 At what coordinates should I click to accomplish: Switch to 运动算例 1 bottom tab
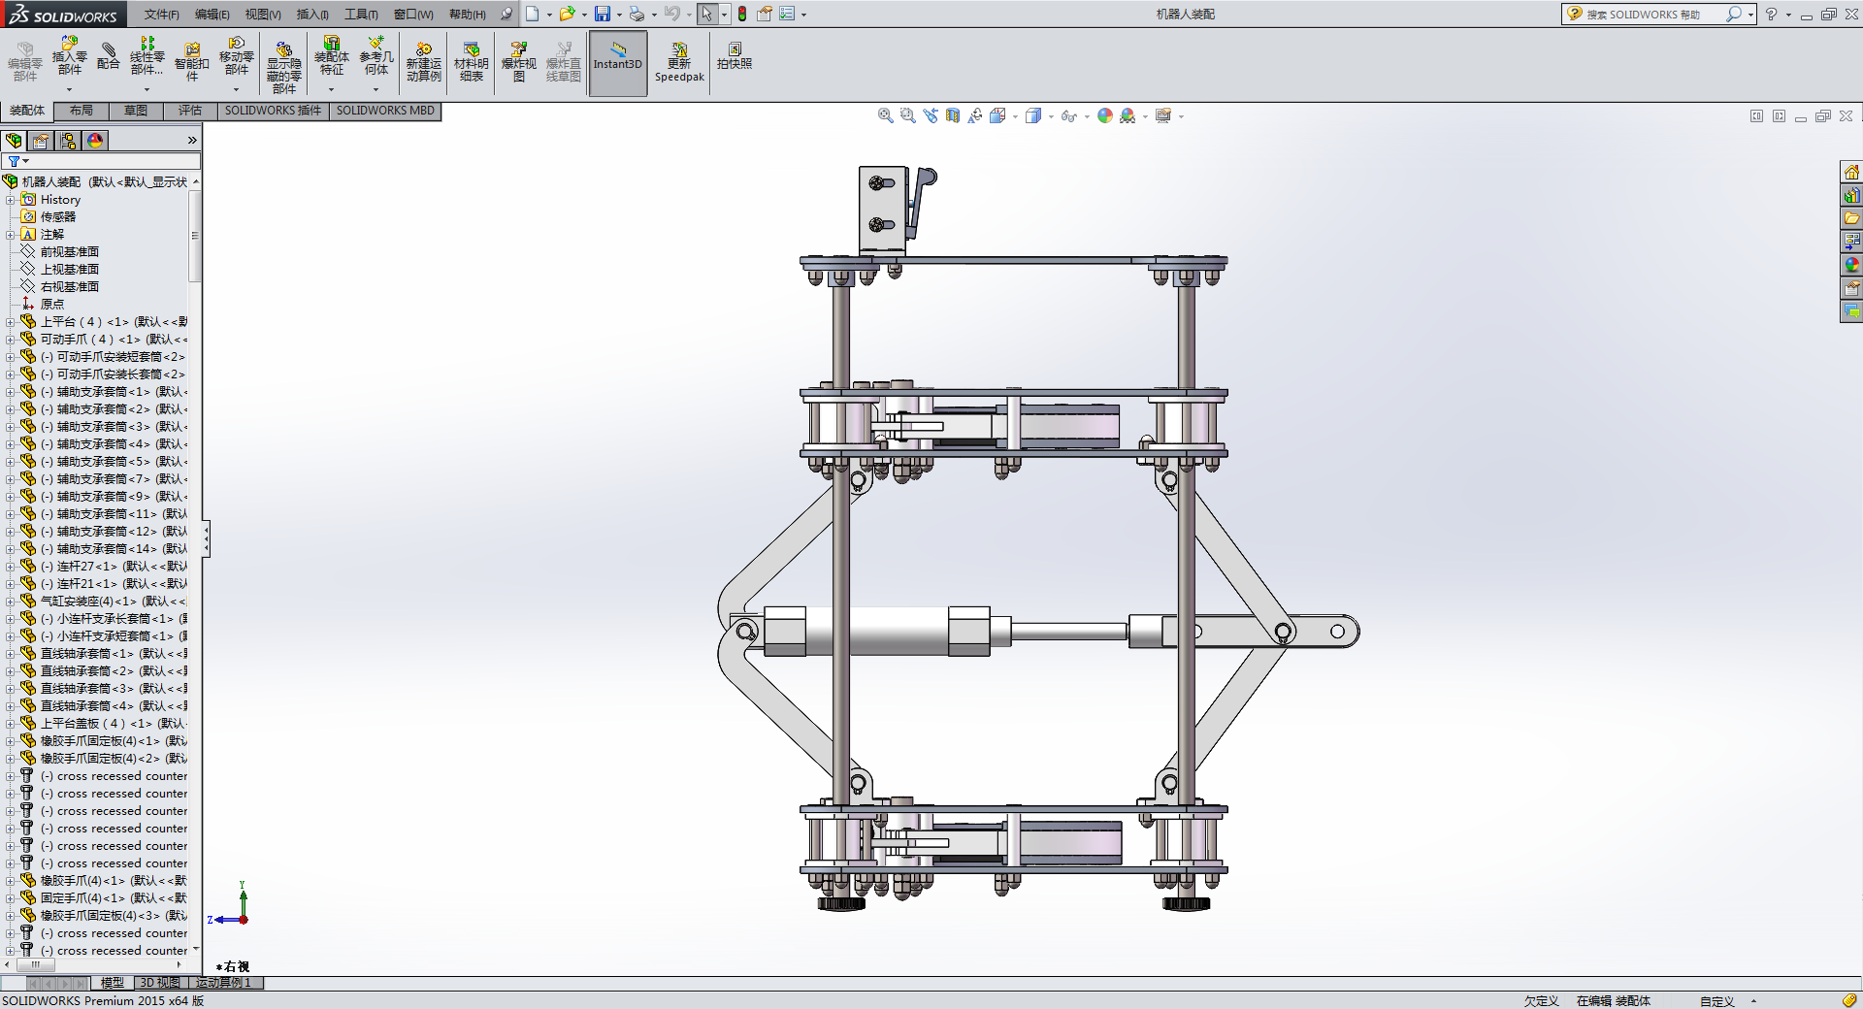pos(224,983)
